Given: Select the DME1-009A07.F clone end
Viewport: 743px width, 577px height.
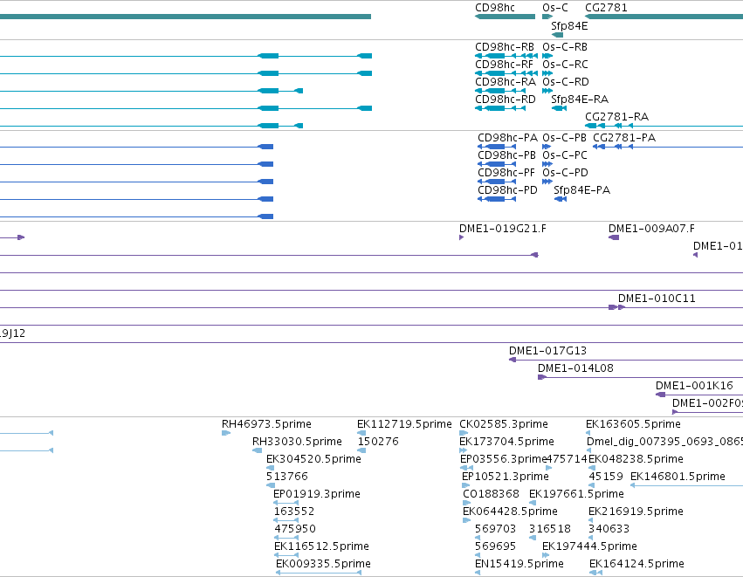Looking at the screenshot, I should coord(614,237).
